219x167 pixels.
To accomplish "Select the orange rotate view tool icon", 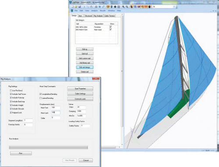I will pyautogui.click(x=108, y=7).
